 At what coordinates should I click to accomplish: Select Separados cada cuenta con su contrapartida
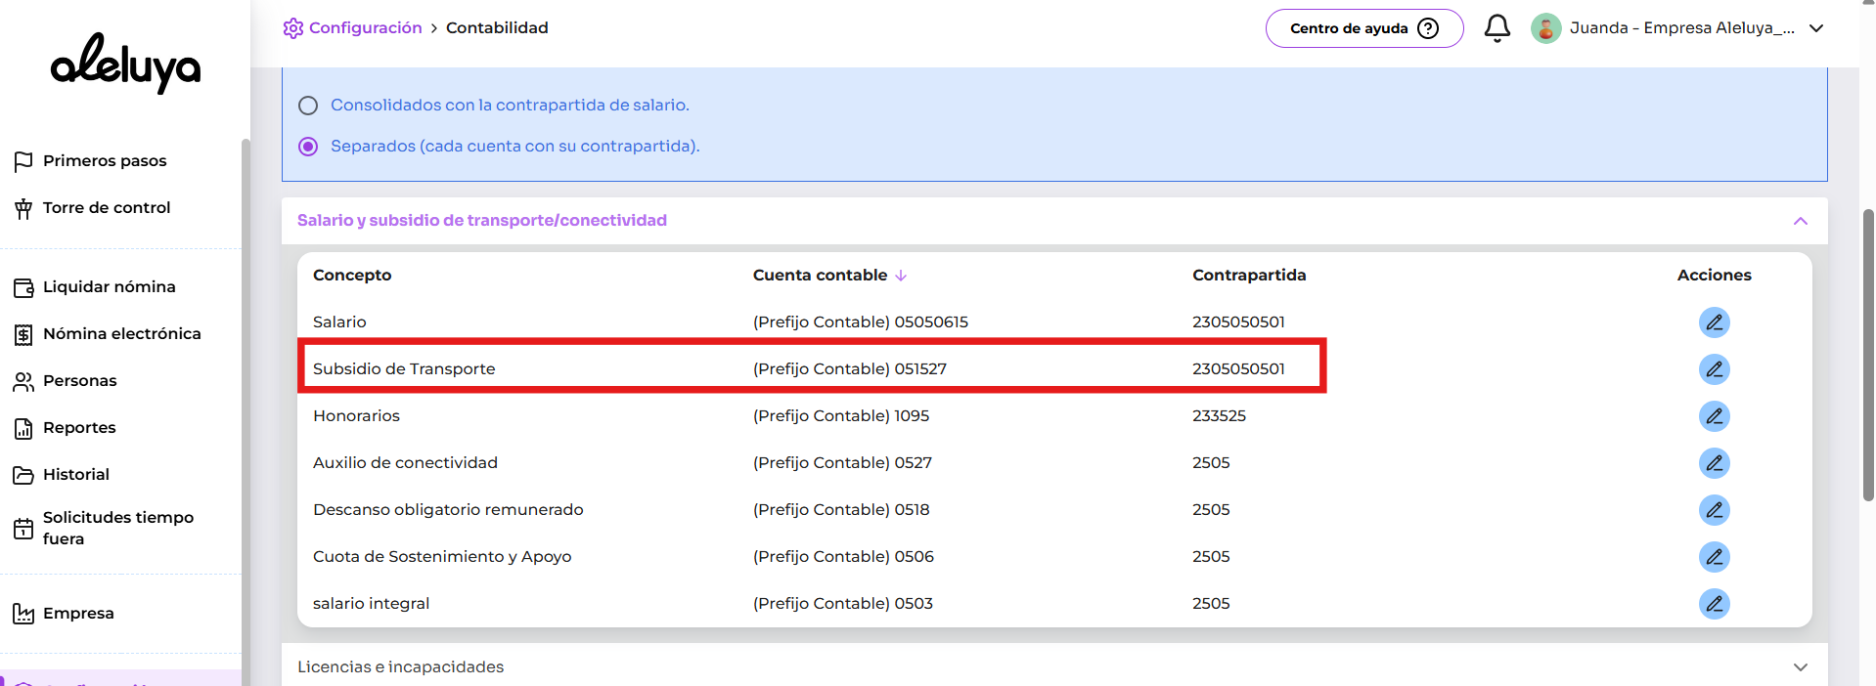click(x=308, y=147)
